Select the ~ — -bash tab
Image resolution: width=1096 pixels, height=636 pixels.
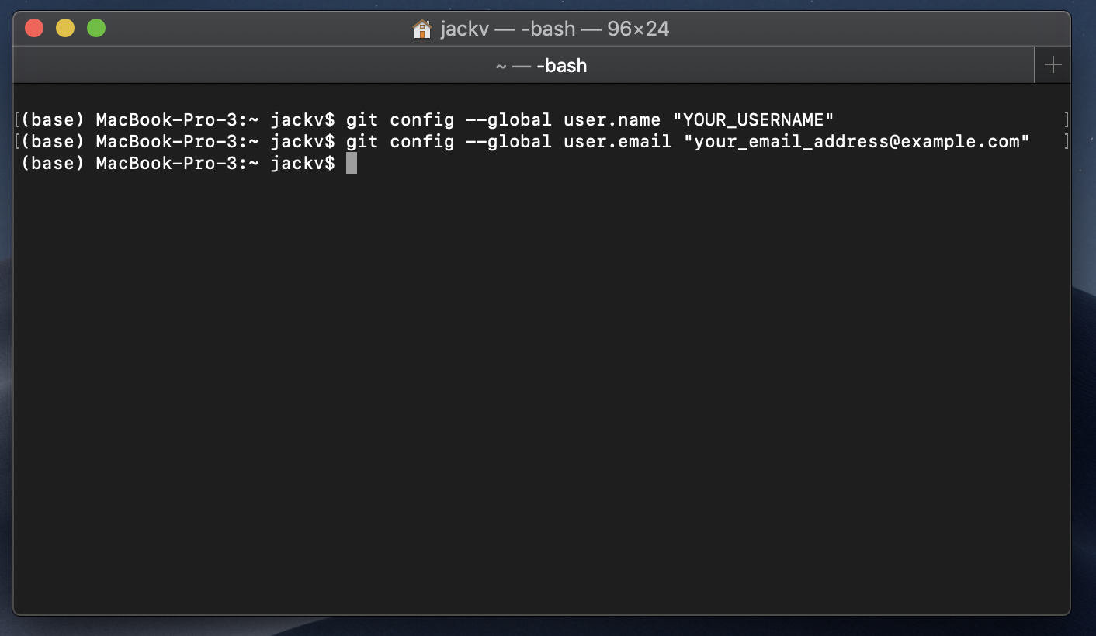coord(541,65)
